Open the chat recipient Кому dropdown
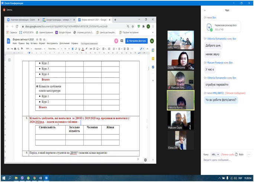This screenshot has width=254, height=182. [215, 154]
